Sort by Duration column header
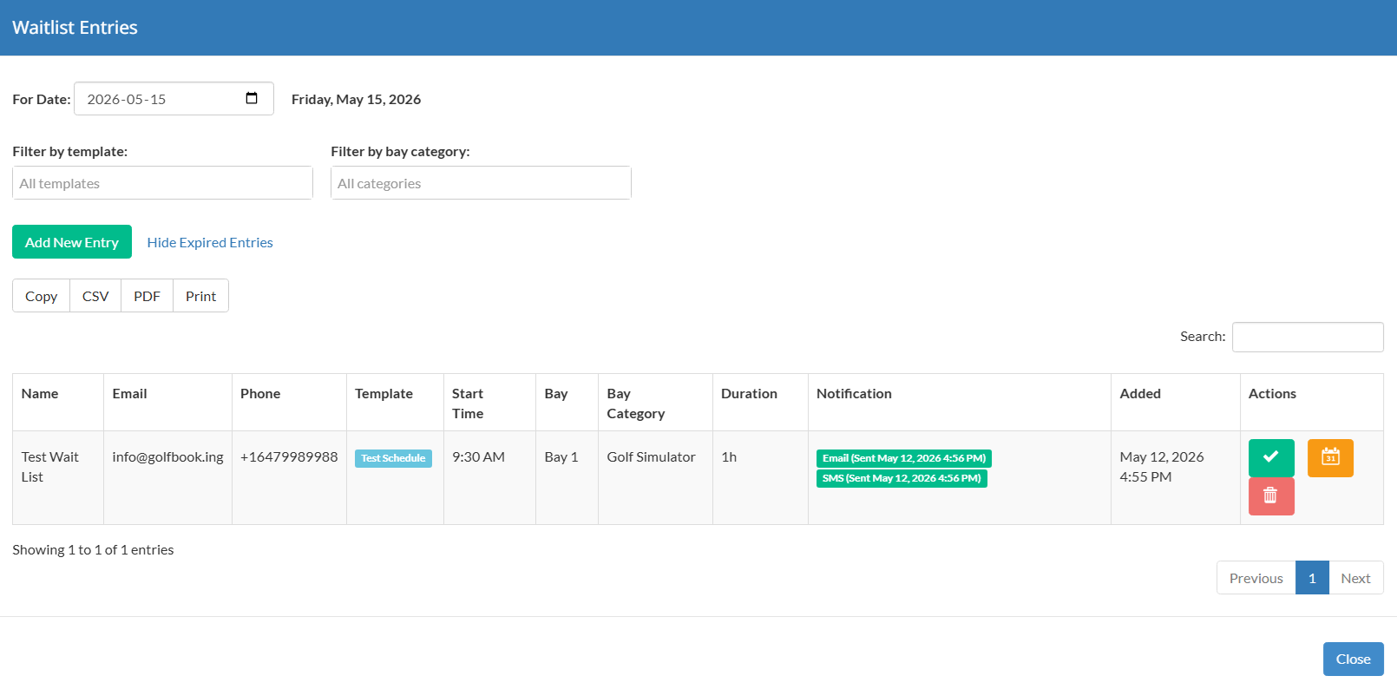 click(x=760, y=403)
